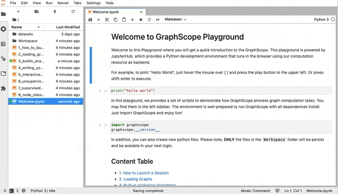Click the Python 3 | Idle status
This screenshot has height=194, width=338.
(x=43, y=191)
